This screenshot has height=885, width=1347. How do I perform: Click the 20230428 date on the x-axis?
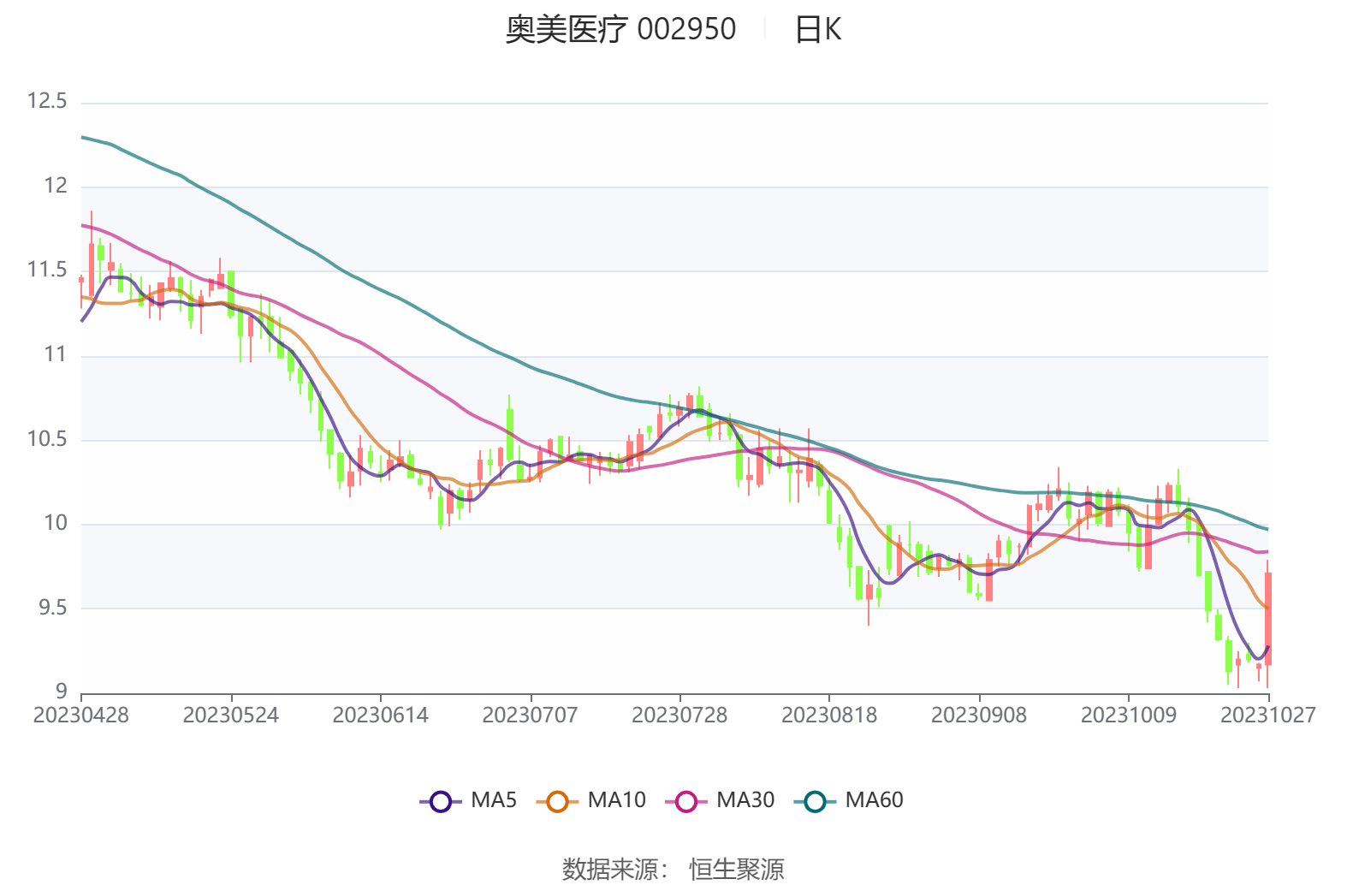pos(81,716)
